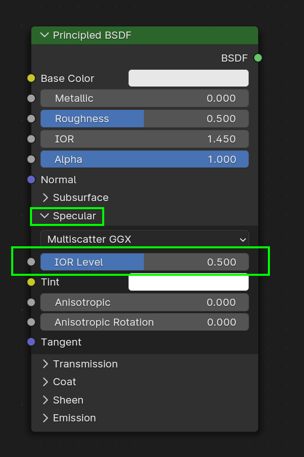The width and height of the screenshot is (304, 457).
Task: Click the Roughness slider
Action: (x=144, y=119)
